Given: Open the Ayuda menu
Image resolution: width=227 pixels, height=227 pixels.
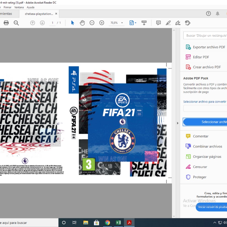Looking at the screenshot, I should 31,7.
